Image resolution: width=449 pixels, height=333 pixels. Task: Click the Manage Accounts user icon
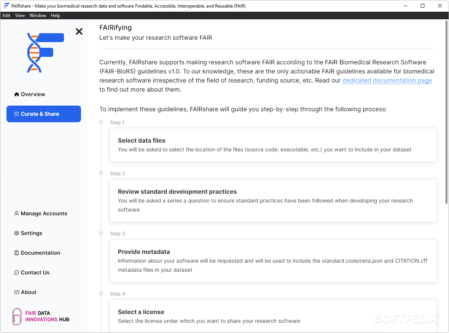(x=17, y=213)
